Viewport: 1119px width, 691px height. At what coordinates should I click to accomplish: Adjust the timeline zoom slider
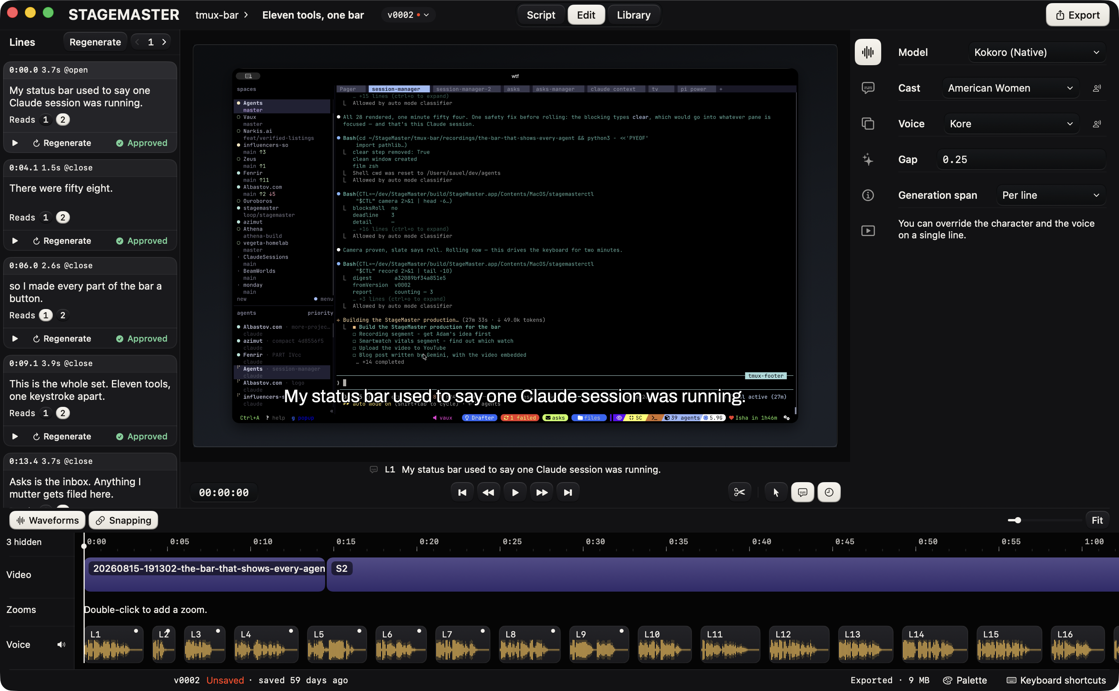point(1044,520)
